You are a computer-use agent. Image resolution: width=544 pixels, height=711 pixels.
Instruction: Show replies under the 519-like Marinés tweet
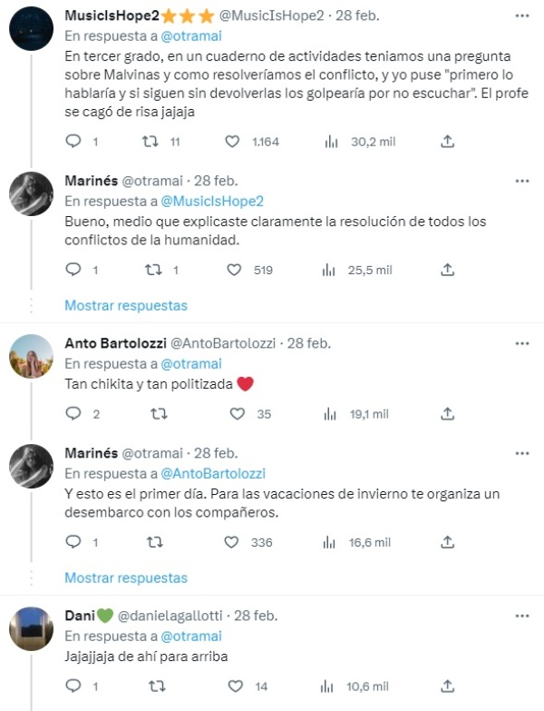(x=126, y=305)
